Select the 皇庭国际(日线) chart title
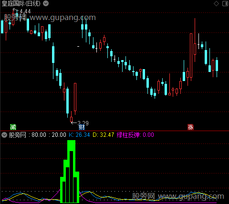Screen dimensions: 229x204 coord(21,3)
